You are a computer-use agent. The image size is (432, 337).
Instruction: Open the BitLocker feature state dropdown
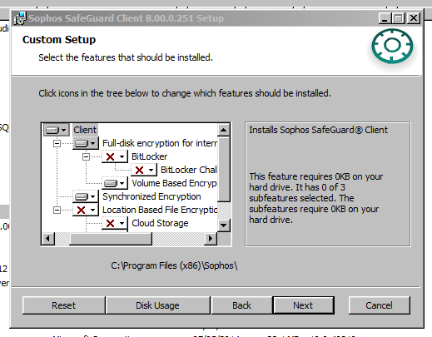115,156
